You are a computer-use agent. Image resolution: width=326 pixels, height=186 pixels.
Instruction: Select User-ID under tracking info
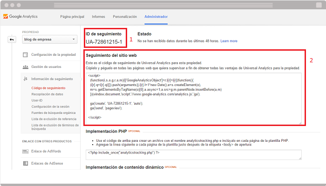coord(38,100)
